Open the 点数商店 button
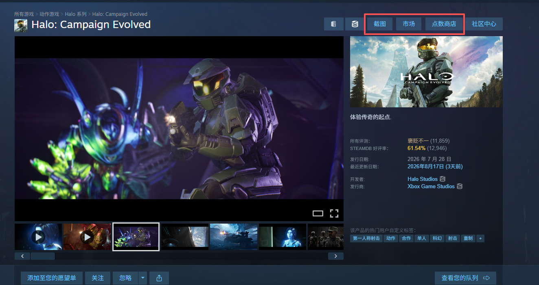Viewport: 539px width, 285px height. 444,24
